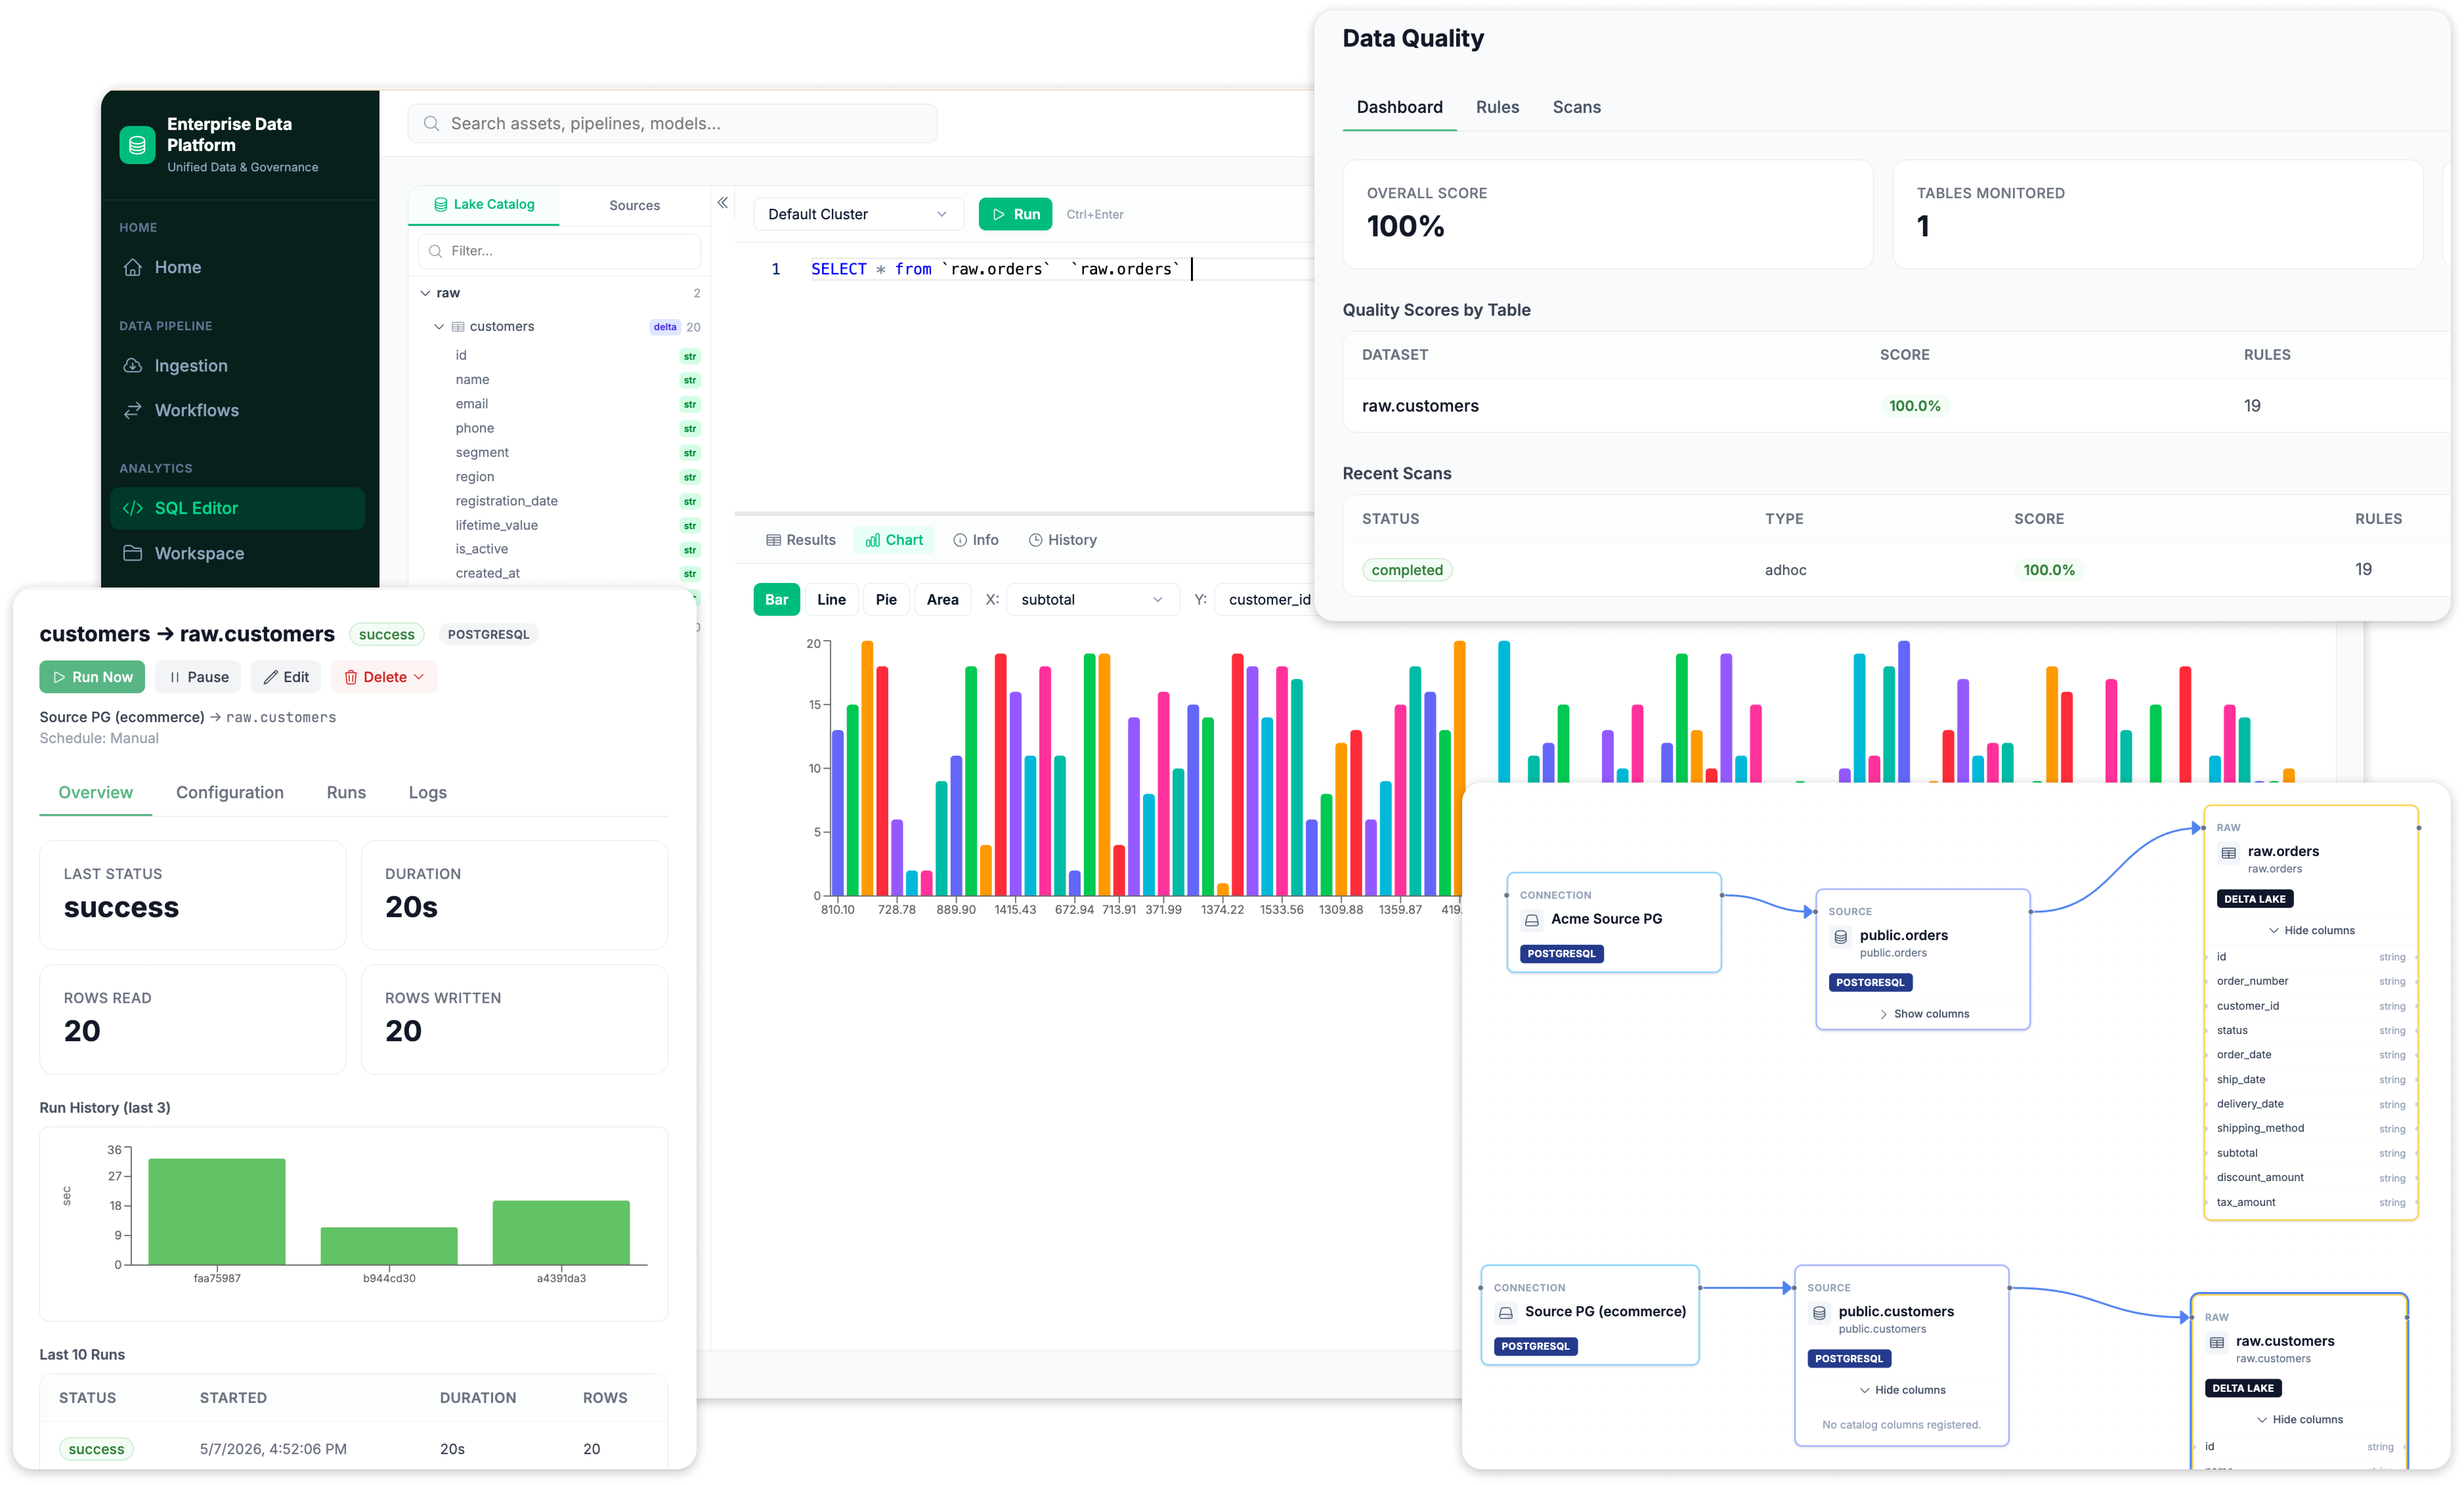Click Run Now on the customers pipeline
Viewport: 2464px width, 1485px height.
92,677
